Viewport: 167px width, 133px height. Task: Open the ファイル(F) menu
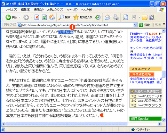(x=11, y=10)
